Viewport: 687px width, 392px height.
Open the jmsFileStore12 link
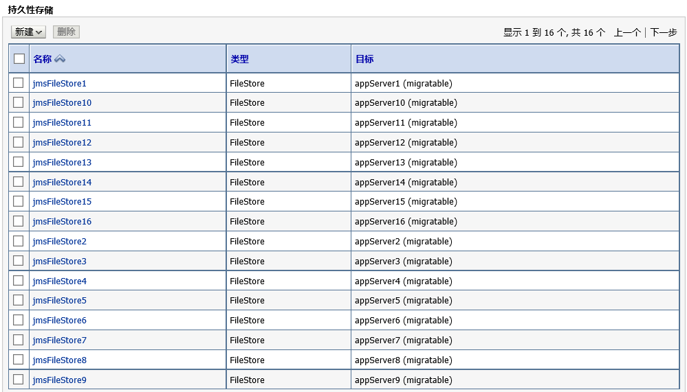click(62, 143)
